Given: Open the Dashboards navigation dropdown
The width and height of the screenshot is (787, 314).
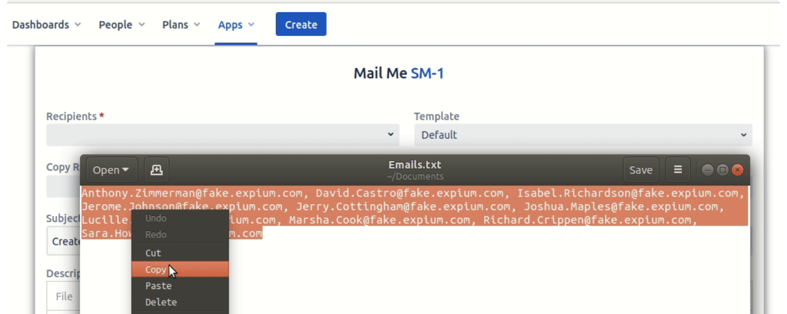Looking at the screenshot, I should [46, 25].
